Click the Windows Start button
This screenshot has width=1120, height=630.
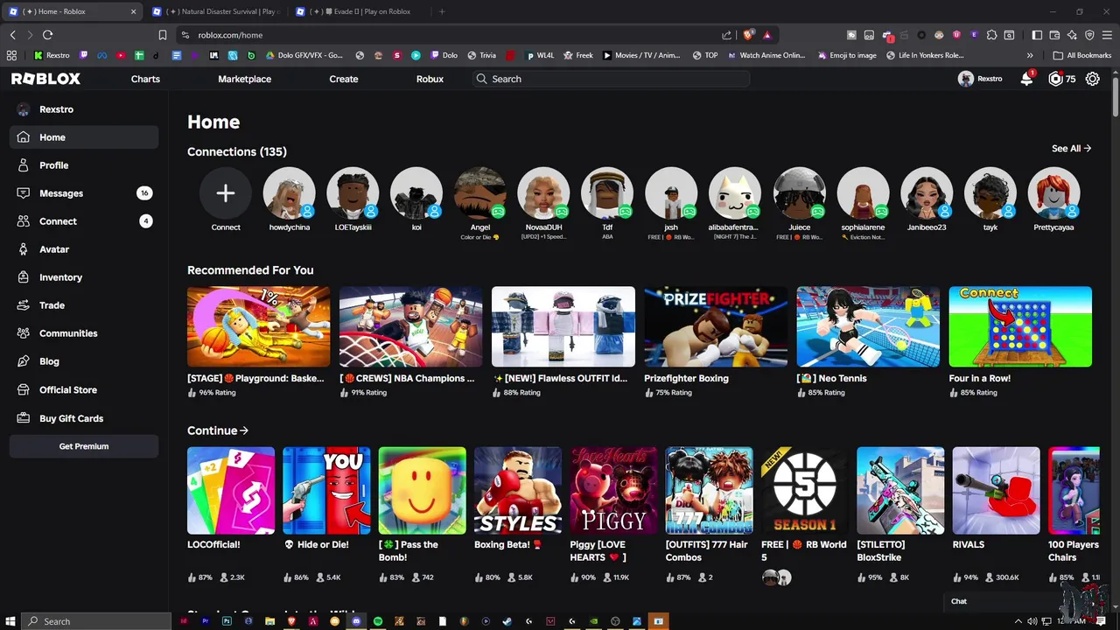9,621
